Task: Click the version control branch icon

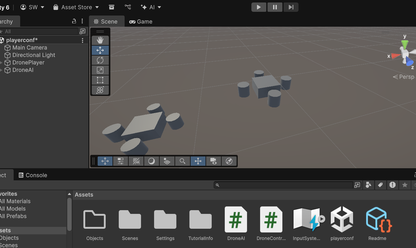Action: coord(128,7)
